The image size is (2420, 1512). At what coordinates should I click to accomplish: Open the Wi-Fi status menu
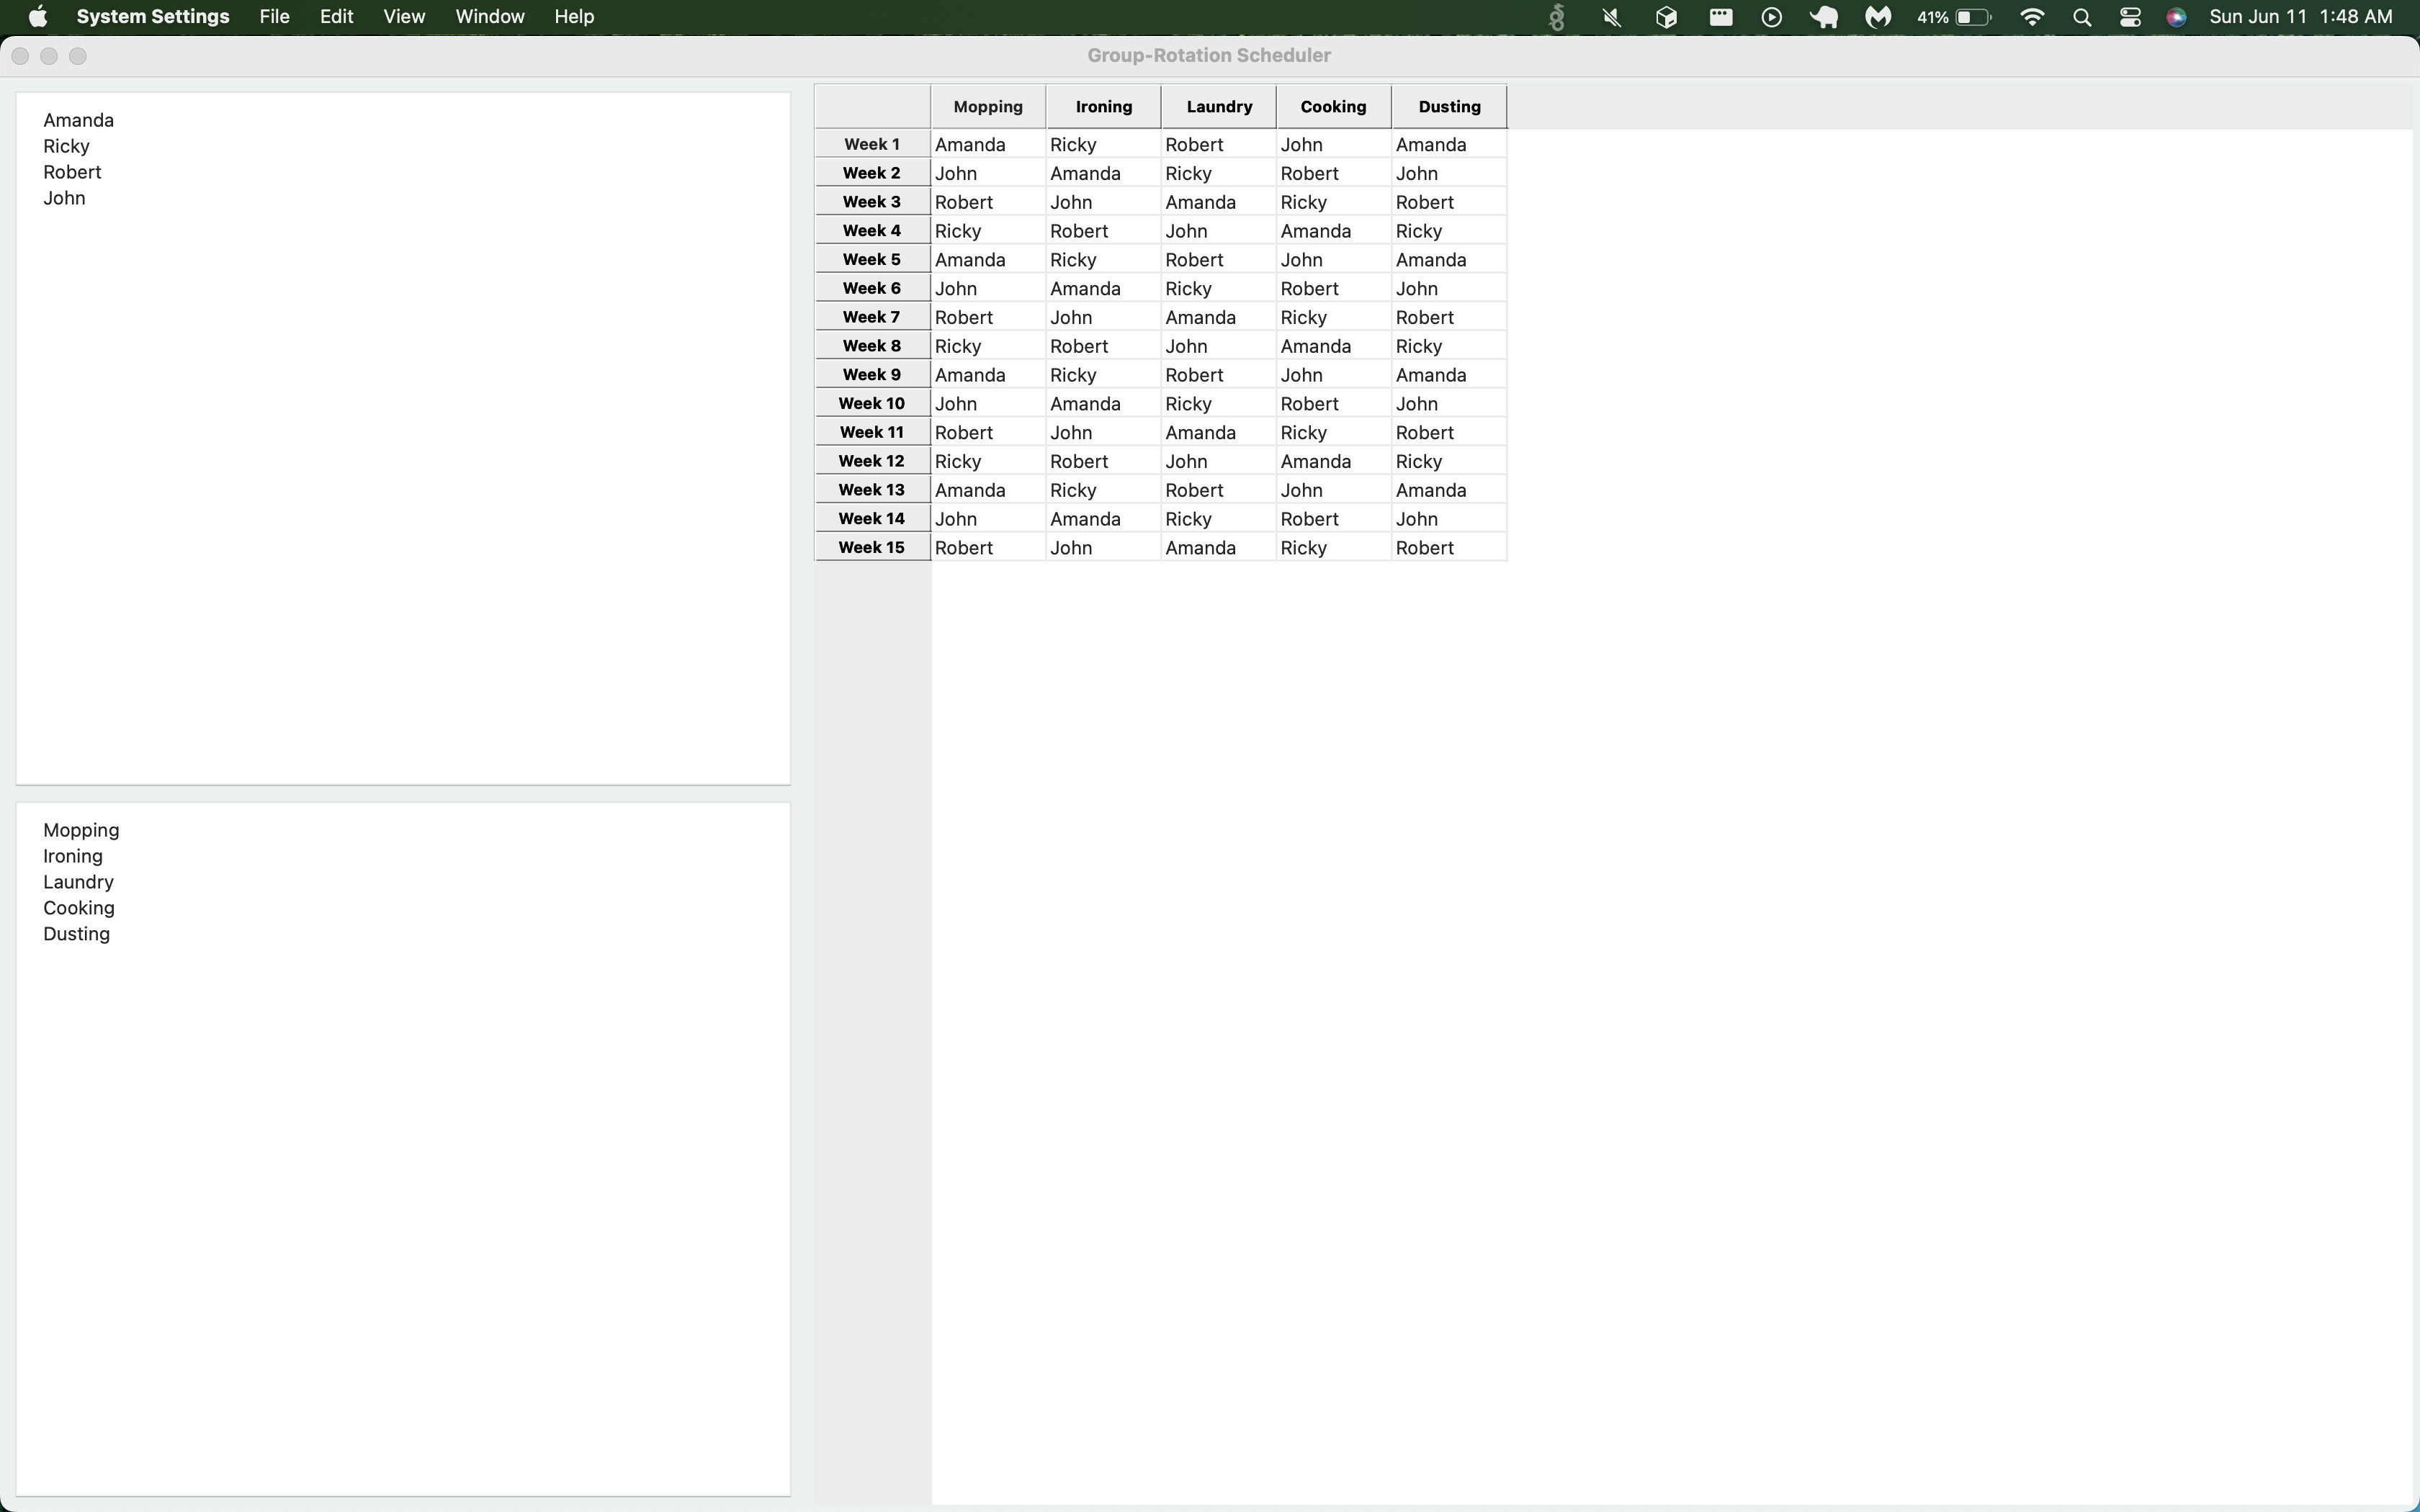pos(2032,17)
